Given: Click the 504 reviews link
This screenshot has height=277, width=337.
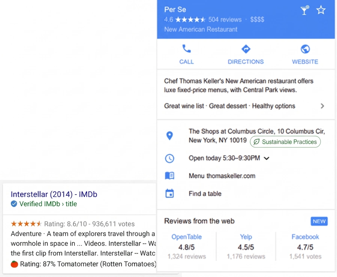Looking at the screenshot, I should click(x=225, y=19).
